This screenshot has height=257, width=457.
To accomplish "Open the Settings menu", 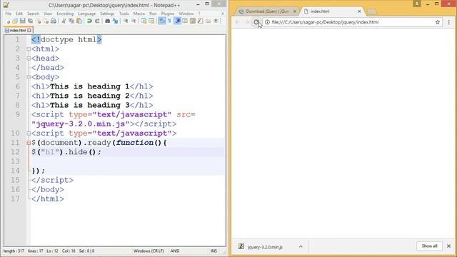I will click(107, 14).
